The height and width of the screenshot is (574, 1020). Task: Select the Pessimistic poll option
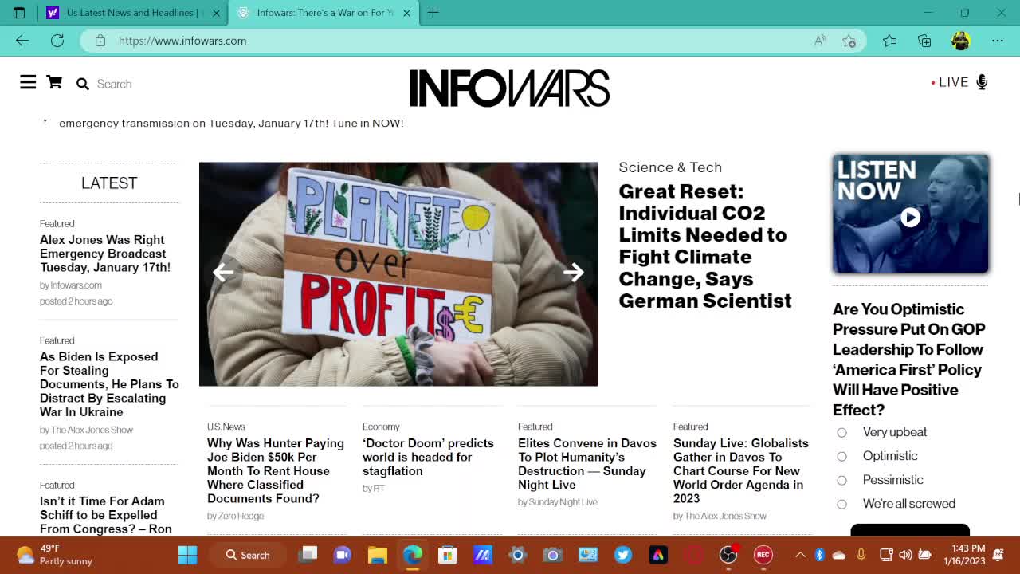click(841, 480)
